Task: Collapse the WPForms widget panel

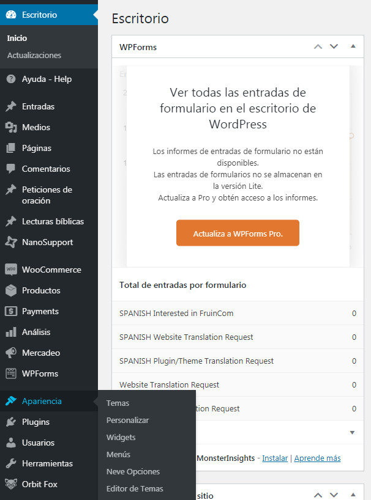Action: click(353, 46)
